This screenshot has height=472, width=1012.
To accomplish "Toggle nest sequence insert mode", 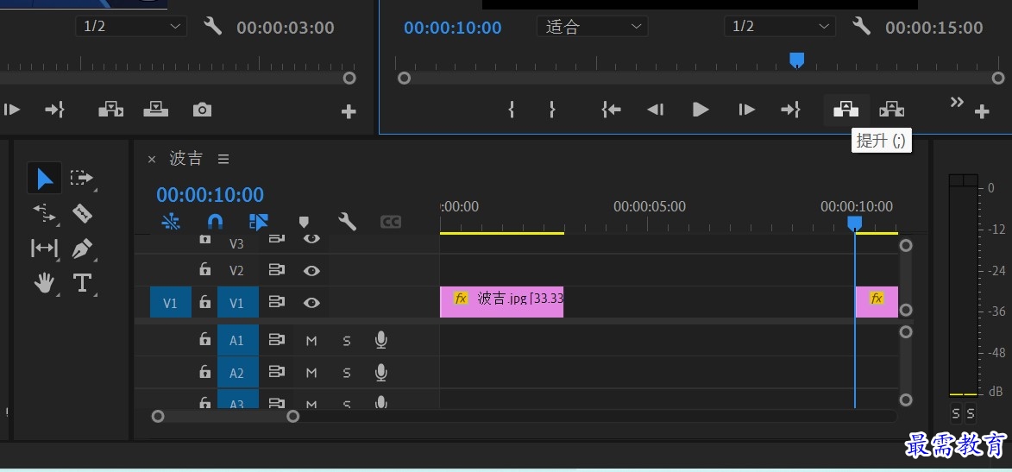I will [x=171, y=223].
